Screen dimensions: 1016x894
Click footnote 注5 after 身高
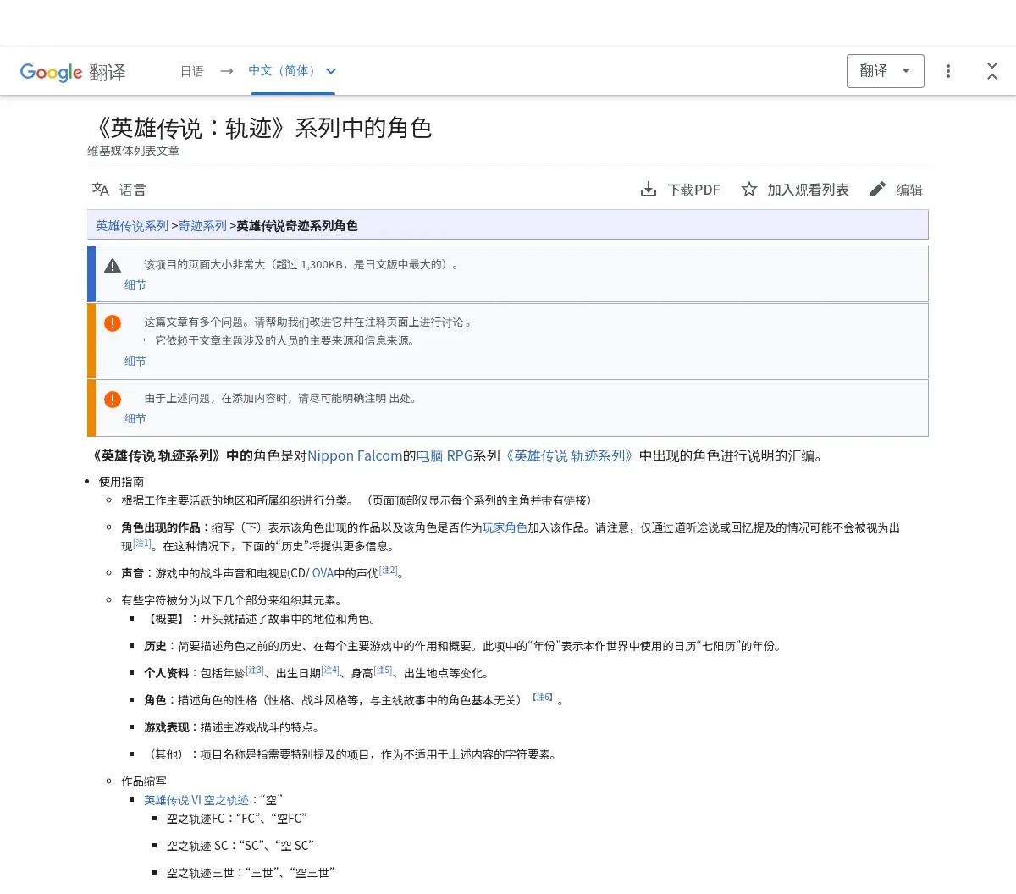383,670
